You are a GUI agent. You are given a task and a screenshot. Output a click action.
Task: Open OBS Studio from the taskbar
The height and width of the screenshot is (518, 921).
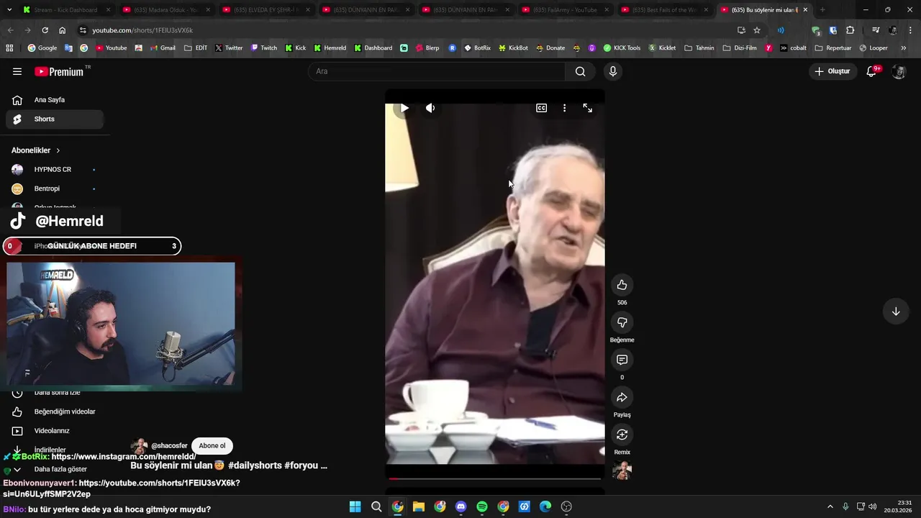point(566,506)
